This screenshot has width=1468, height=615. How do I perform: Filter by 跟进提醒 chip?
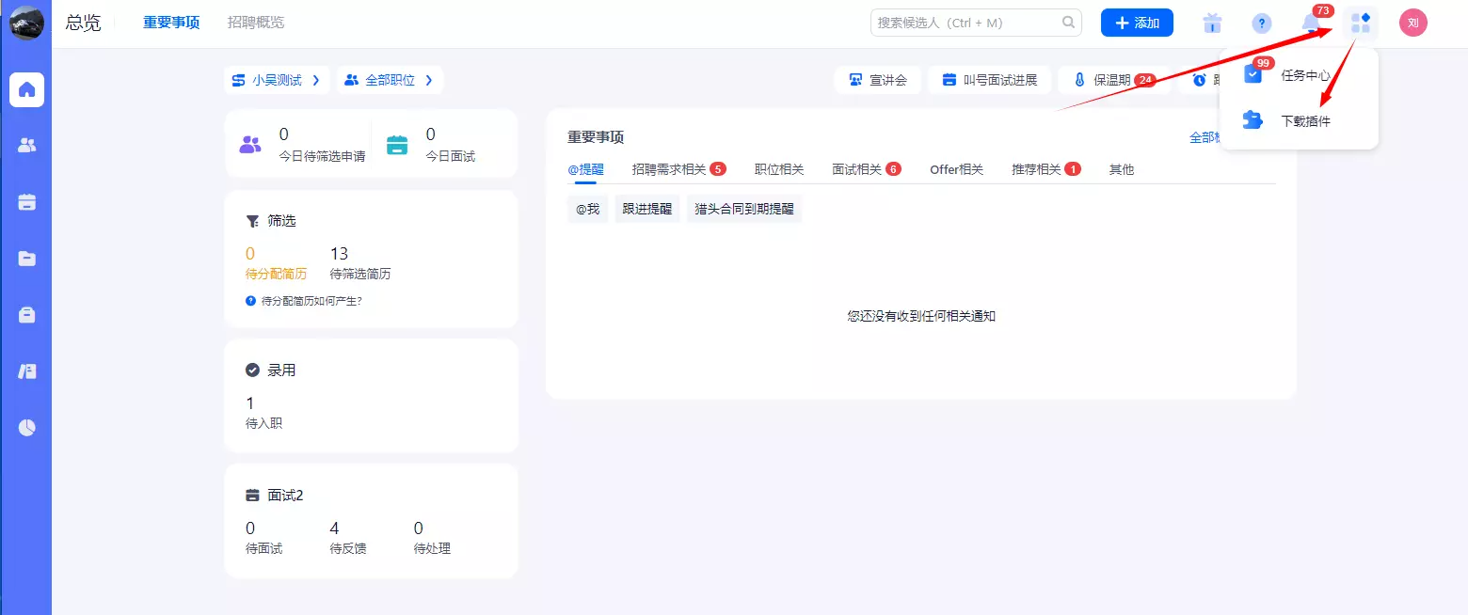point(647,209)
